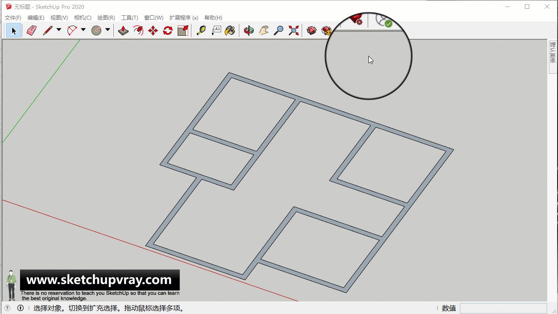558x314 pixels.
Task: Toggle the Select arrow tool
Action: tap(14, 31)
